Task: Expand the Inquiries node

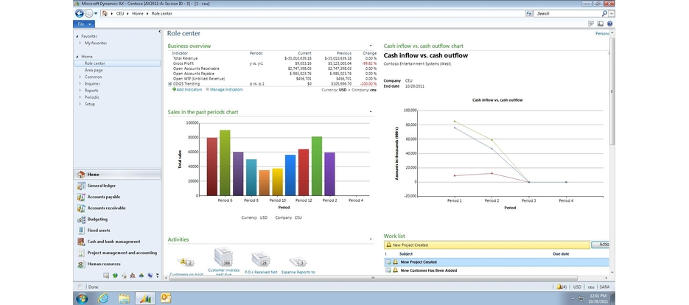Action: (x=80, y=83)
